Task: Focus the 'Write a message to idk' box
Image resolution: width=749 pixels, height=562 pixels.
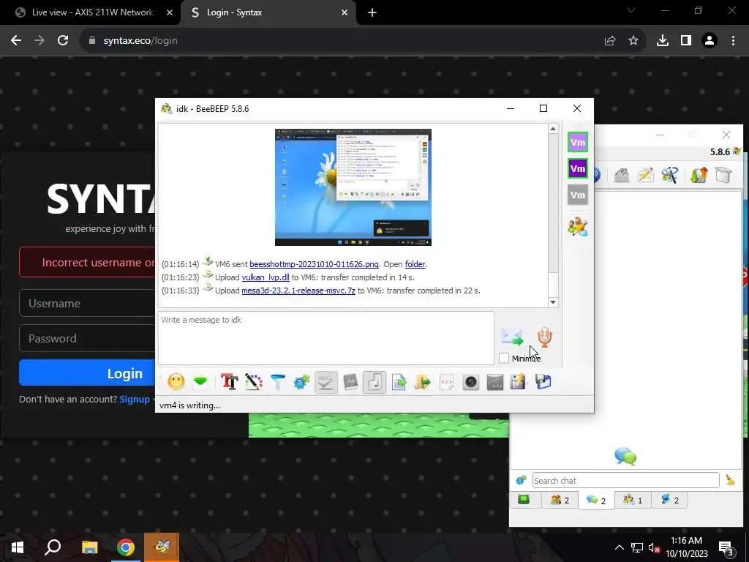Action: pyautogui.click(x=326, y=338)
